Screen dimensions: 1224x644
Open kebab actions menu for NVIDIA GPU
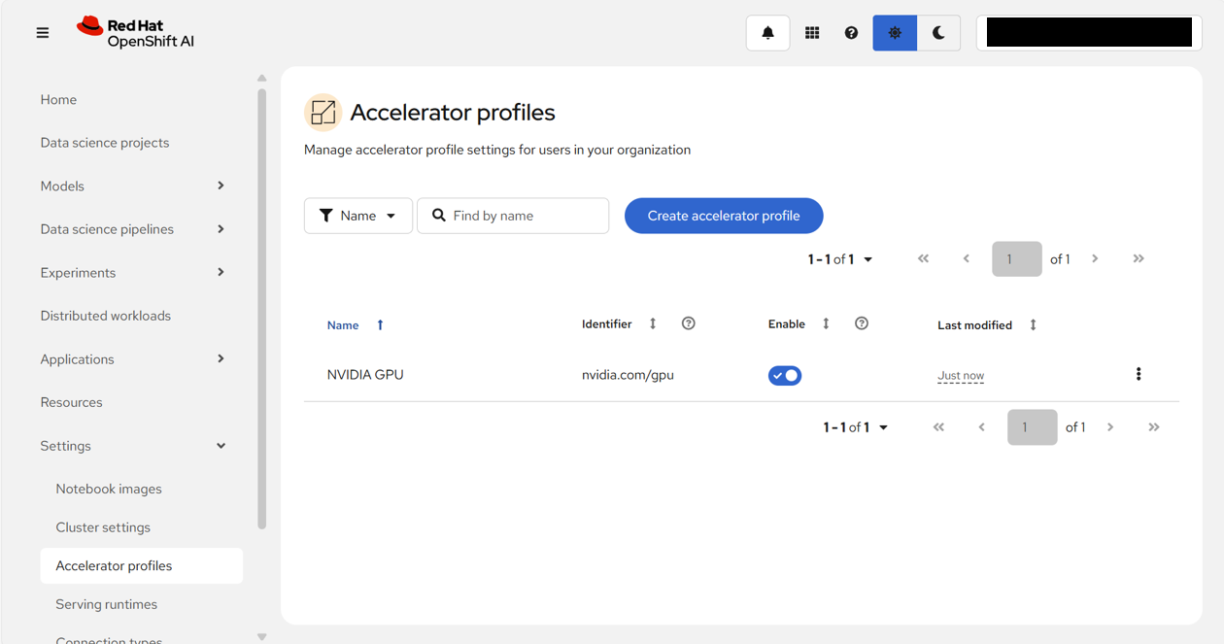click(x=1139, y=374)
